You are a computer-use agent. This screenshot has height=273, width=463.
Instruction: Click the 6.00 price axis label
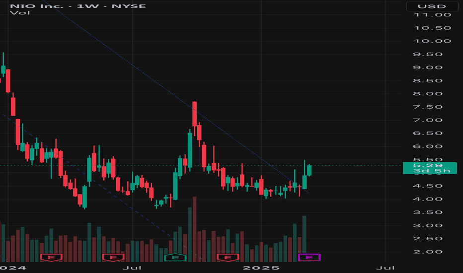tap(428, 146)
